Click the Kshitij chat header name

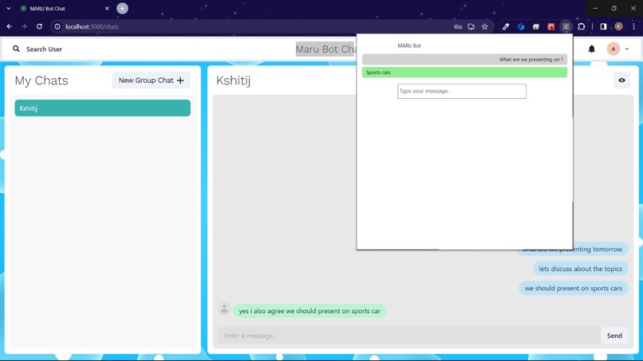[233, 80]
